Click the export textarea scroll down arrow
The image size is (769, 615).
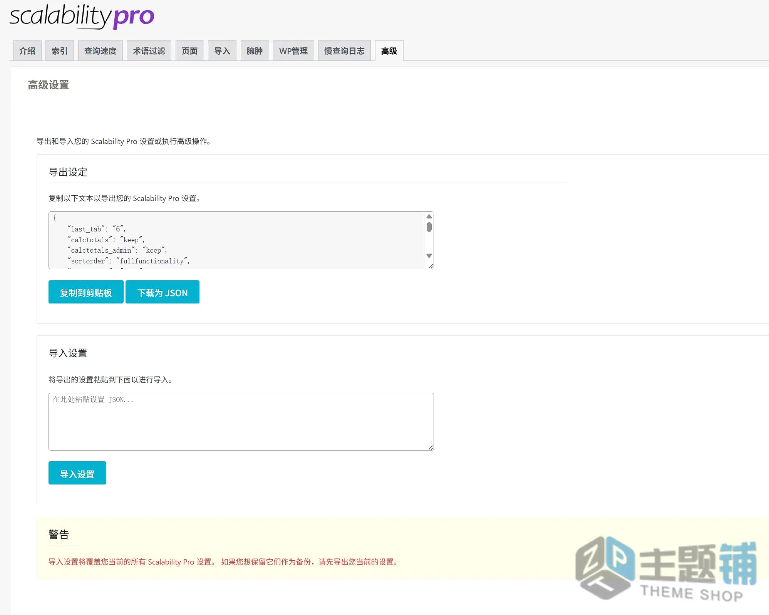pos(429,256)
